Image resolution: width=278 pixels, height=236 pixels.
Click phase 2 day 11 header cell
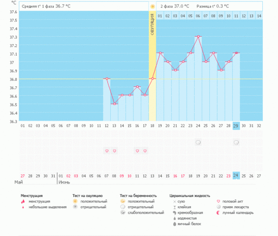236,16
